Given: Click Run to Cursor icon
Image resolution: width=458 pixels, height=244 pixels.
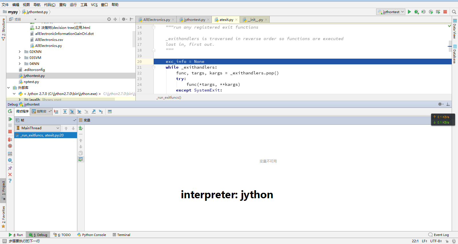Looking at the screenshot, I should (x=101, y=112).
